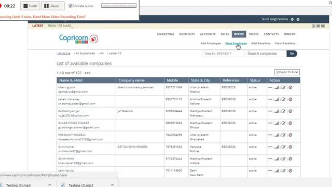The width and height of the screenshot is (332, 187).
Task: Select company name GST SUVIDHA KENDRA
Action: click(x=133, y=146)
